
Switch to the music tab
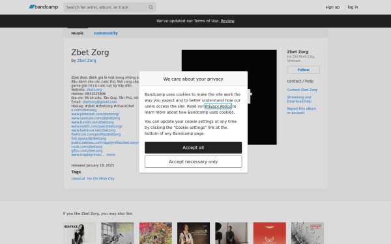coord(78,33)
